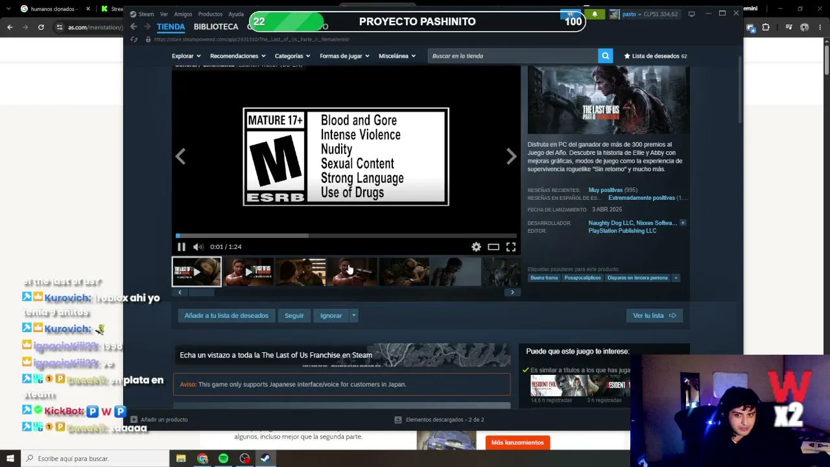Open Steam announcements megaphone icon
This screenshot has width=830, height=467.
click(x=571, y=14)
